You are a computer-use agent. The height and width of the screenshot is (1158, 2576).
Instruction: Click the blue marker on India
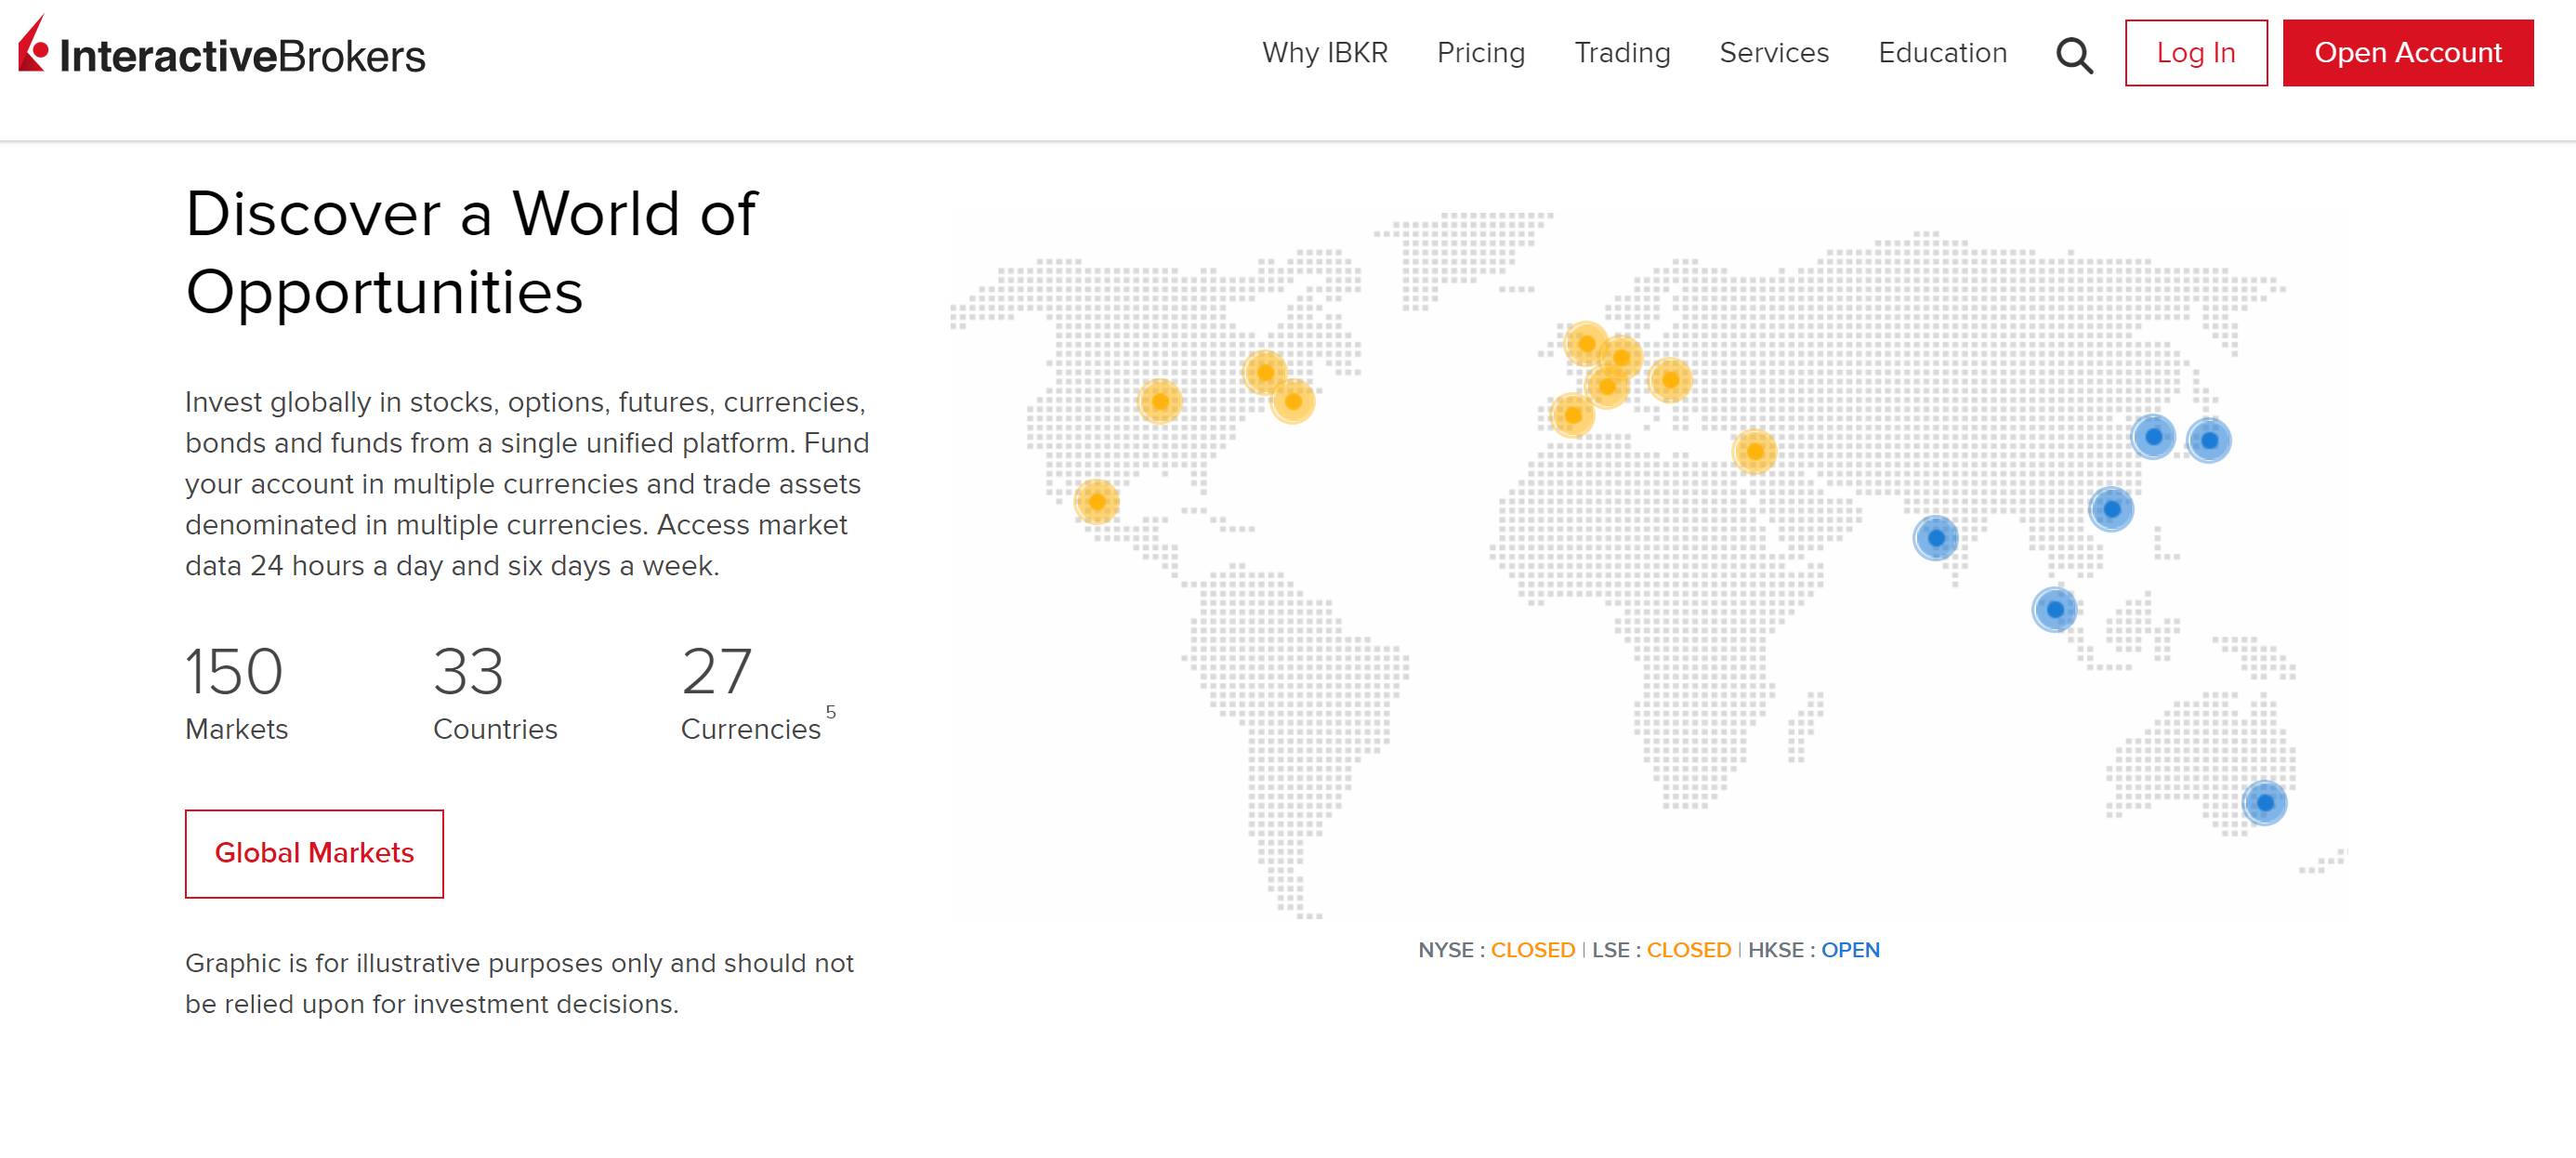point(1935,538)
